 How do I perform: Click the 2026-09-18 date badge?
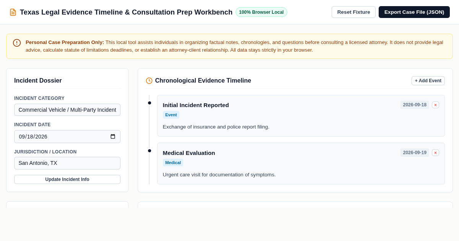415,105
